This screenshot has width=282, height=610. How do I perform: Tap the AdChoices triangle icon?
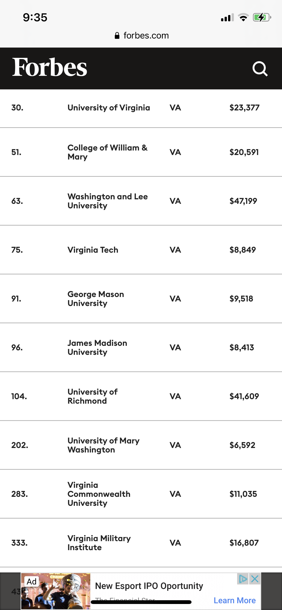(243, 579)
